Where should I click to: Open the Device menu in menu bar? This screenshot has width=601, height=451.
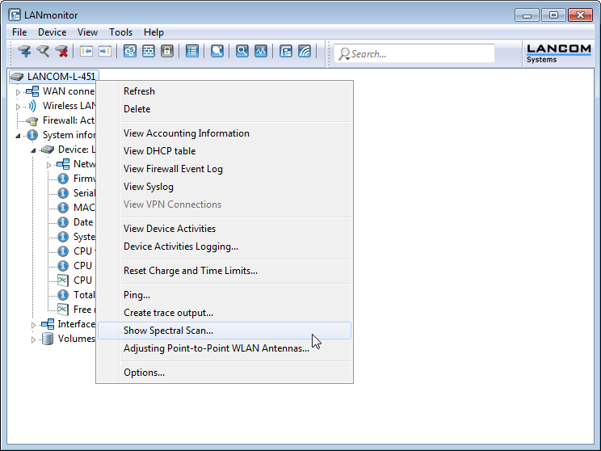52,32
